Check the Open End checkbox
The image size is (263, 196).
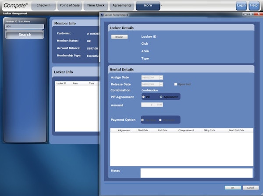tap(175, 84)
